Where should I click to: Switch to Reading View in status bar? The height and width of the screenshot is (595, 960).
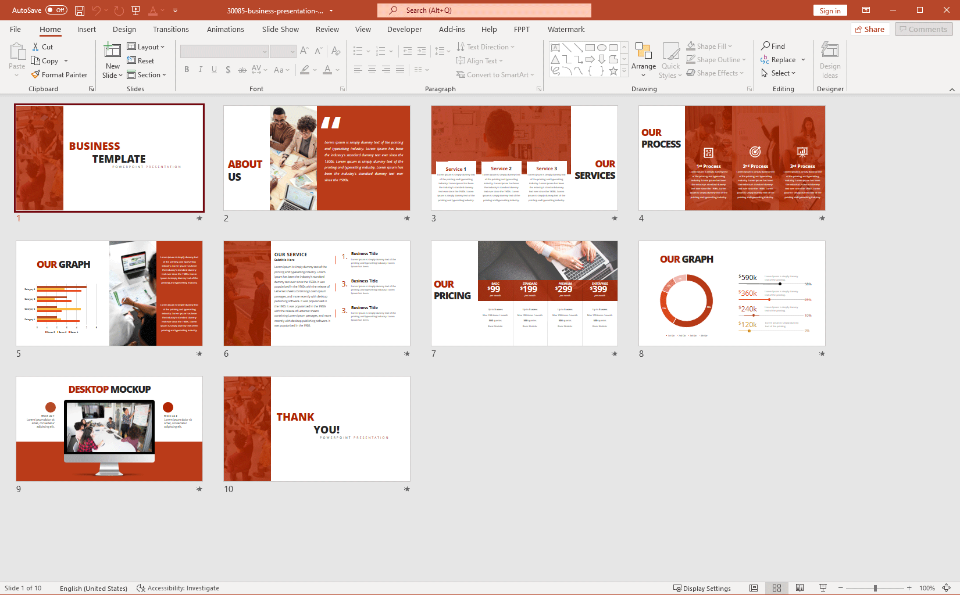pyautogui.click(x=800, y=588)
